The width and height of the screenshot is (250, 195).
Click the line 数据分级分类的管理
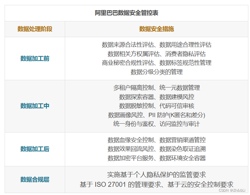157,72
